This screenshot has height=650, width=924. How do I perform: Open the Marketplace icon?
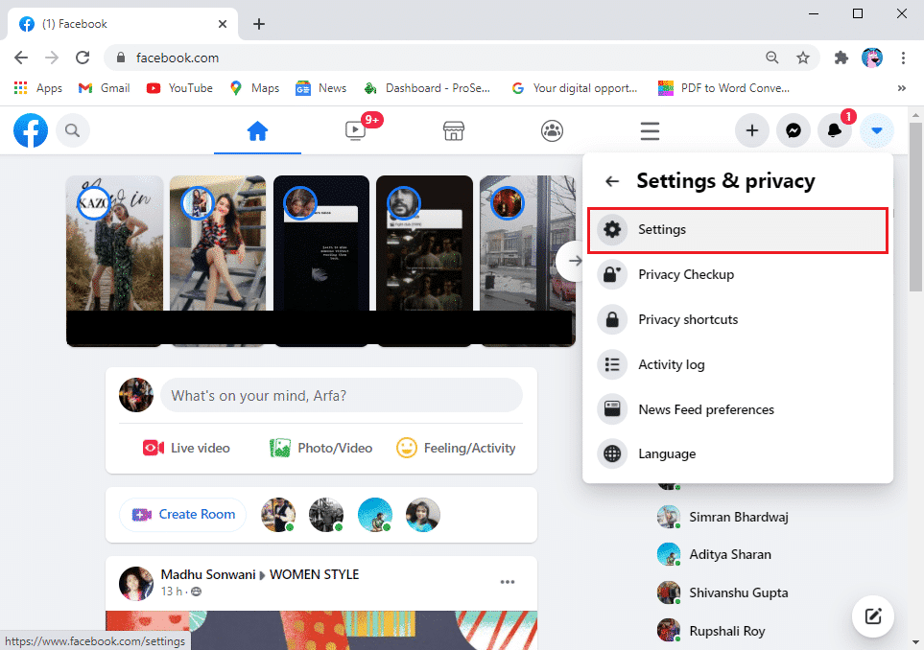pyautogui.click(x=454, y=131)
